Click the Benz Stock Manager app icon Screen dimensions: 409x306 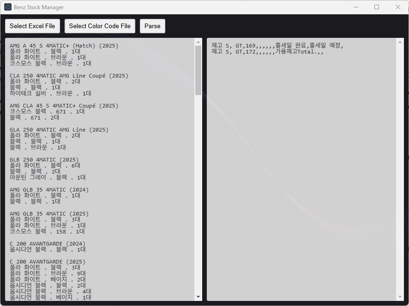8,7
